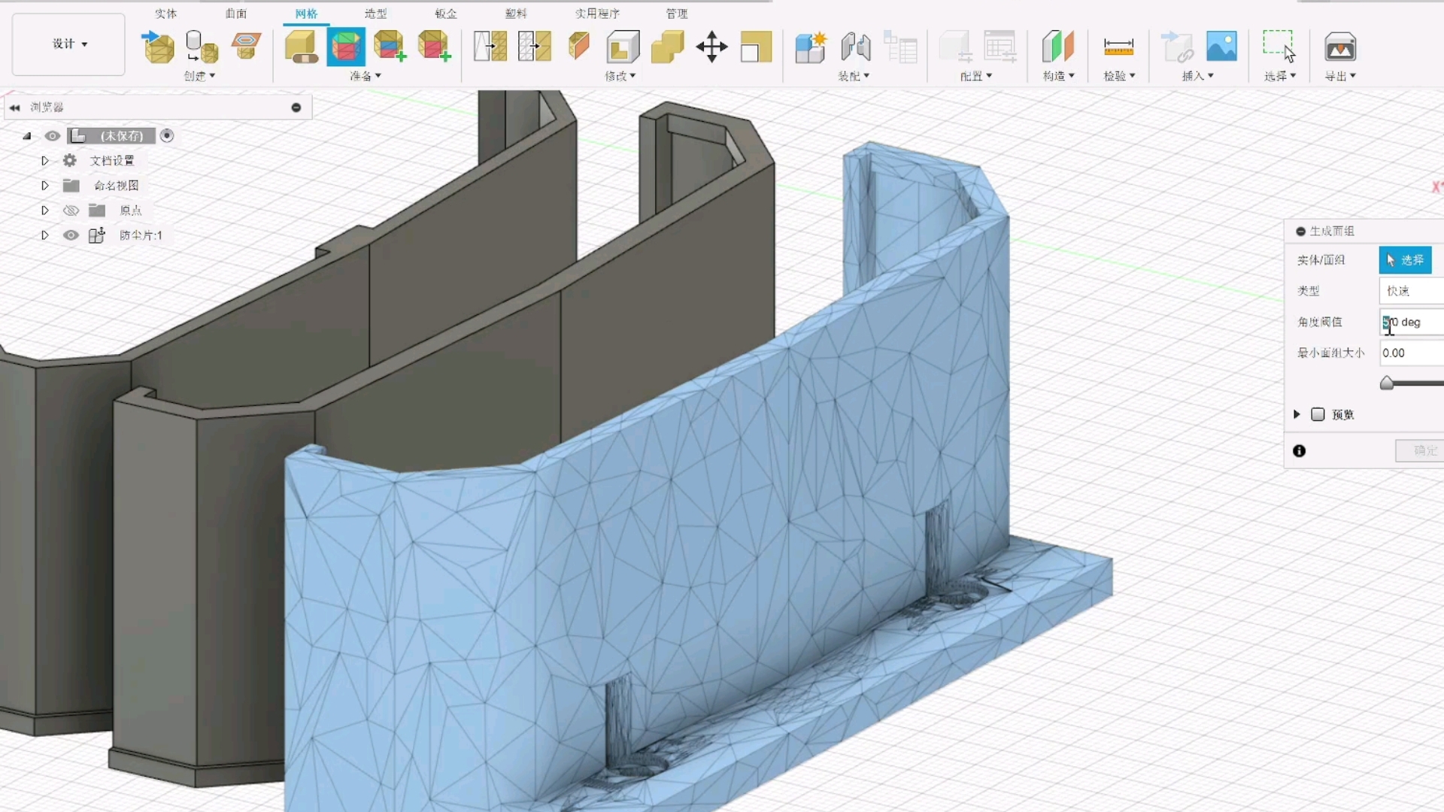1444x812 pixels.
Task: Click the 平面切割 icon in 修改 group
Action: (578, 47)
